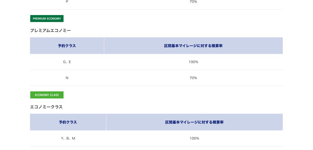Click 予約クラス header in Economy Class table

click(68, 122)
